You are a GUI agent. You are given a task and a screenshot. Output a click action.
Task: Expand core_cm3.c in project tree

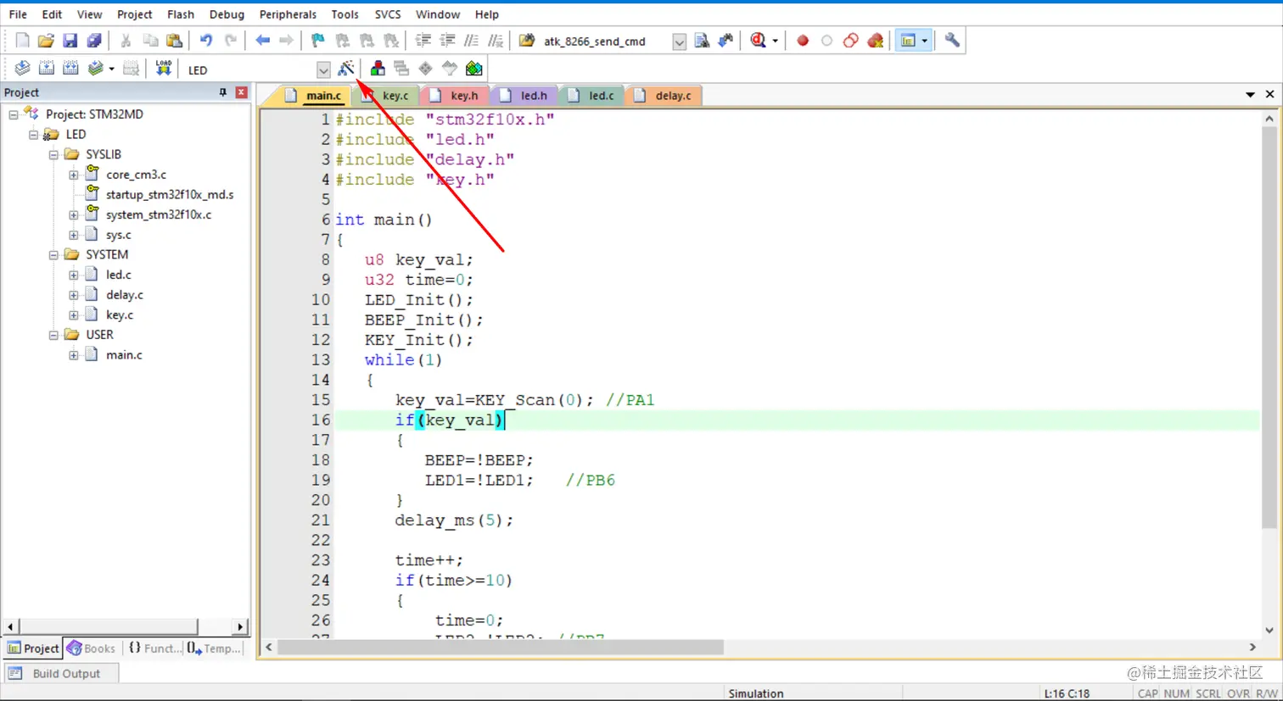[74, 175]
